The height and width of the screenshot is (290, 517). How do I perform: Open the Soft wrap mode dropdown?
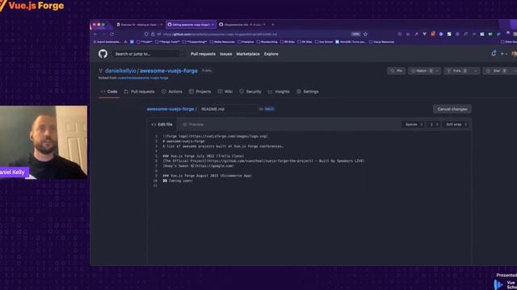click(456, 124)
